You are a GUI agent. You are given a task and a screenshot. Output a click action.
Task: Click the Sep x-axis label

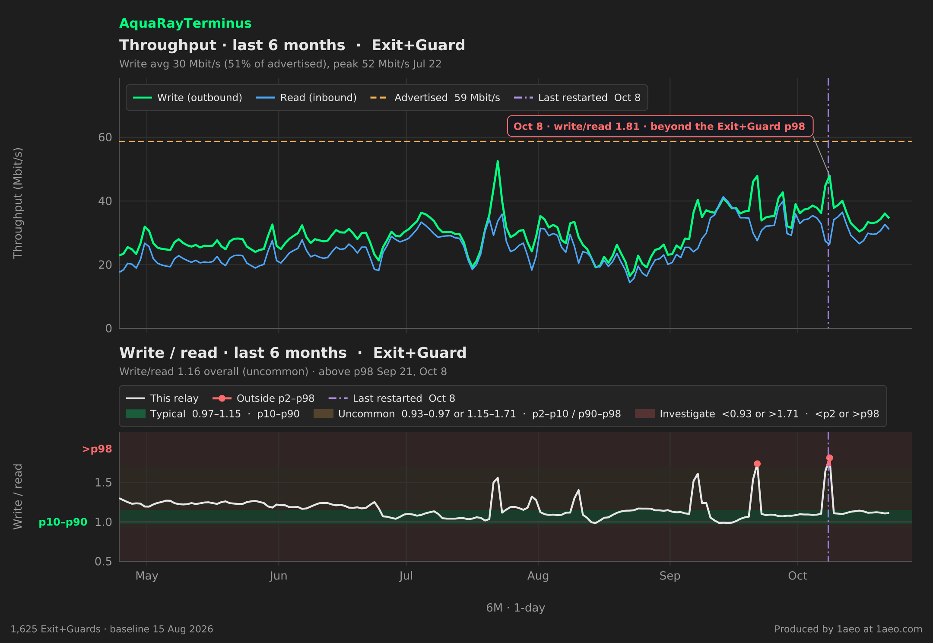pyautogui.click(x=670, y=576)
